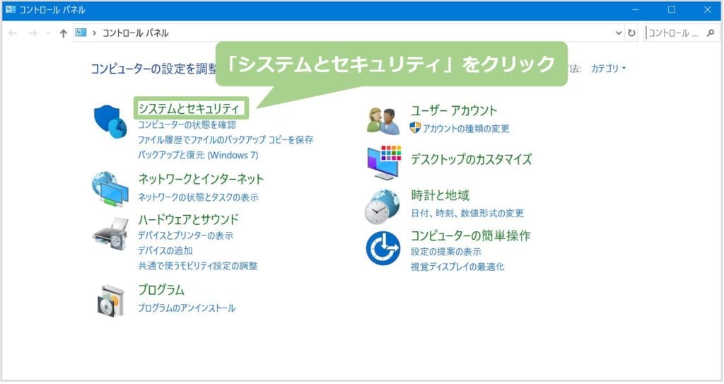Open the Ease of Access icon
724x384 pixels.
(x=383, y=249)
